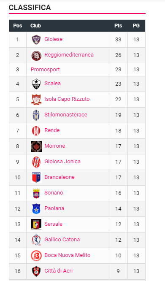Click the Pos column header
The image size is (165, 281).
[x=18, y=26]
